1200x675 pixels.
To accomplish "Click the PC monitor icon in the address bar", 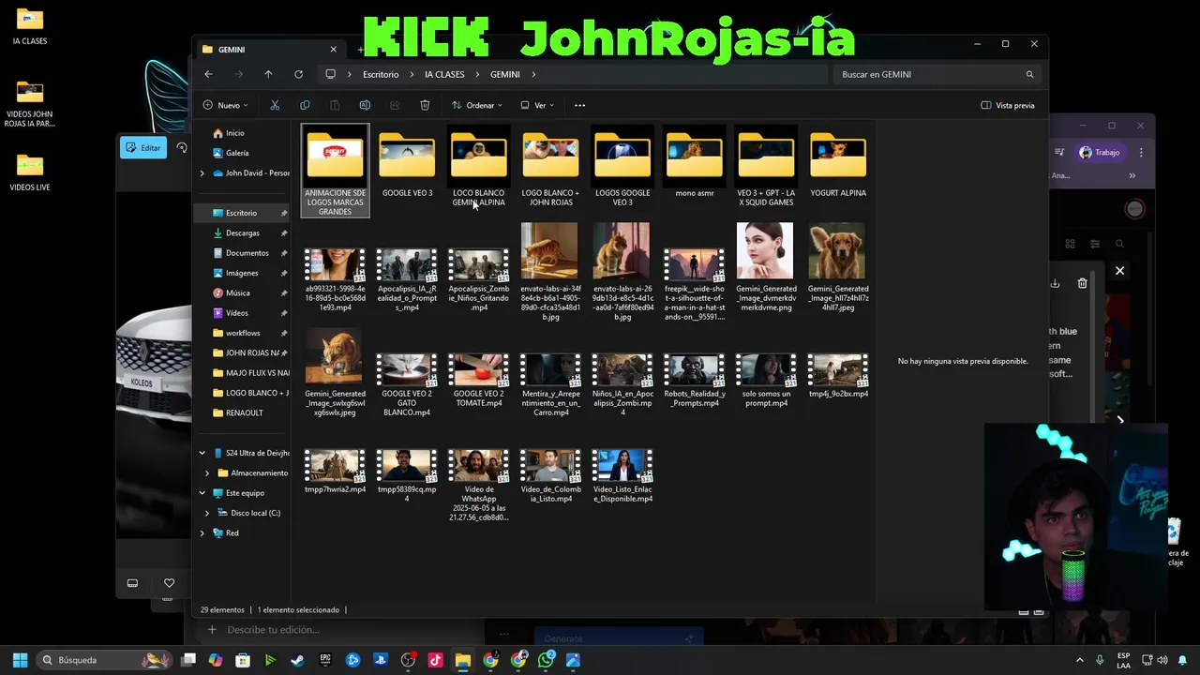I will pos(330,74).
